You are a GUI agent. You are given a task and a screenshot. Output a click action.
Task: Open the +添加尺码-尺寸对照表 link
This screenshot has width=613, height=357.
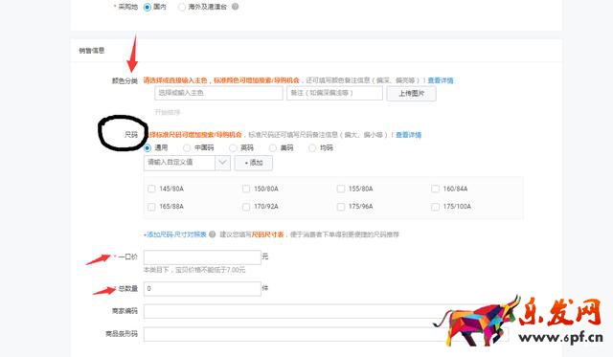coord(174,234)
